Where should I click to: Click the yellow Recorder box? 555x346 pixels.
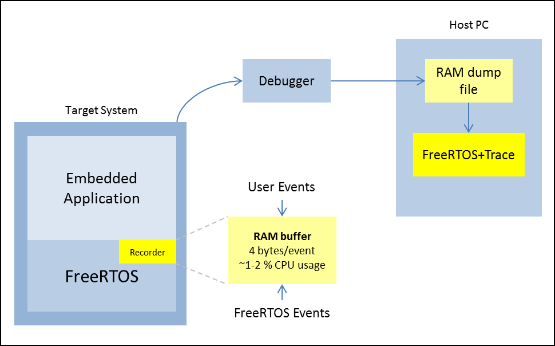coord(147,252)
